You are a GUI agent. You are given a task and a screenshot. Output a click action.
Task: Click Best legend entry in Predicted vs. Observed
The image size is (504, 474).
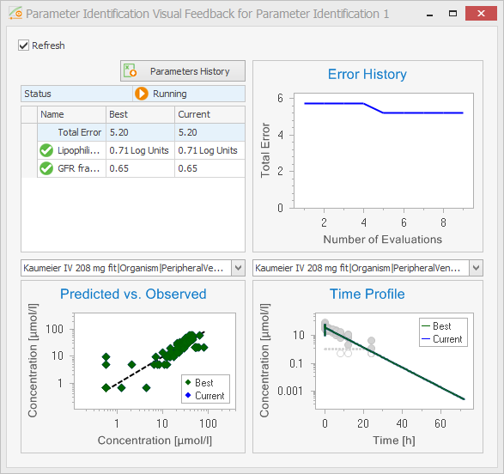click(x=199, y=383)
